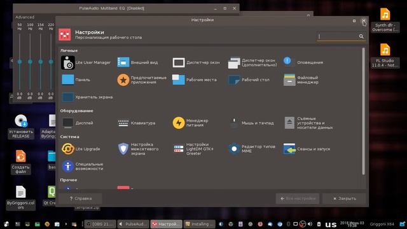Click the volume speaker tray icon

pyautogui.click(x=310, y=224)
